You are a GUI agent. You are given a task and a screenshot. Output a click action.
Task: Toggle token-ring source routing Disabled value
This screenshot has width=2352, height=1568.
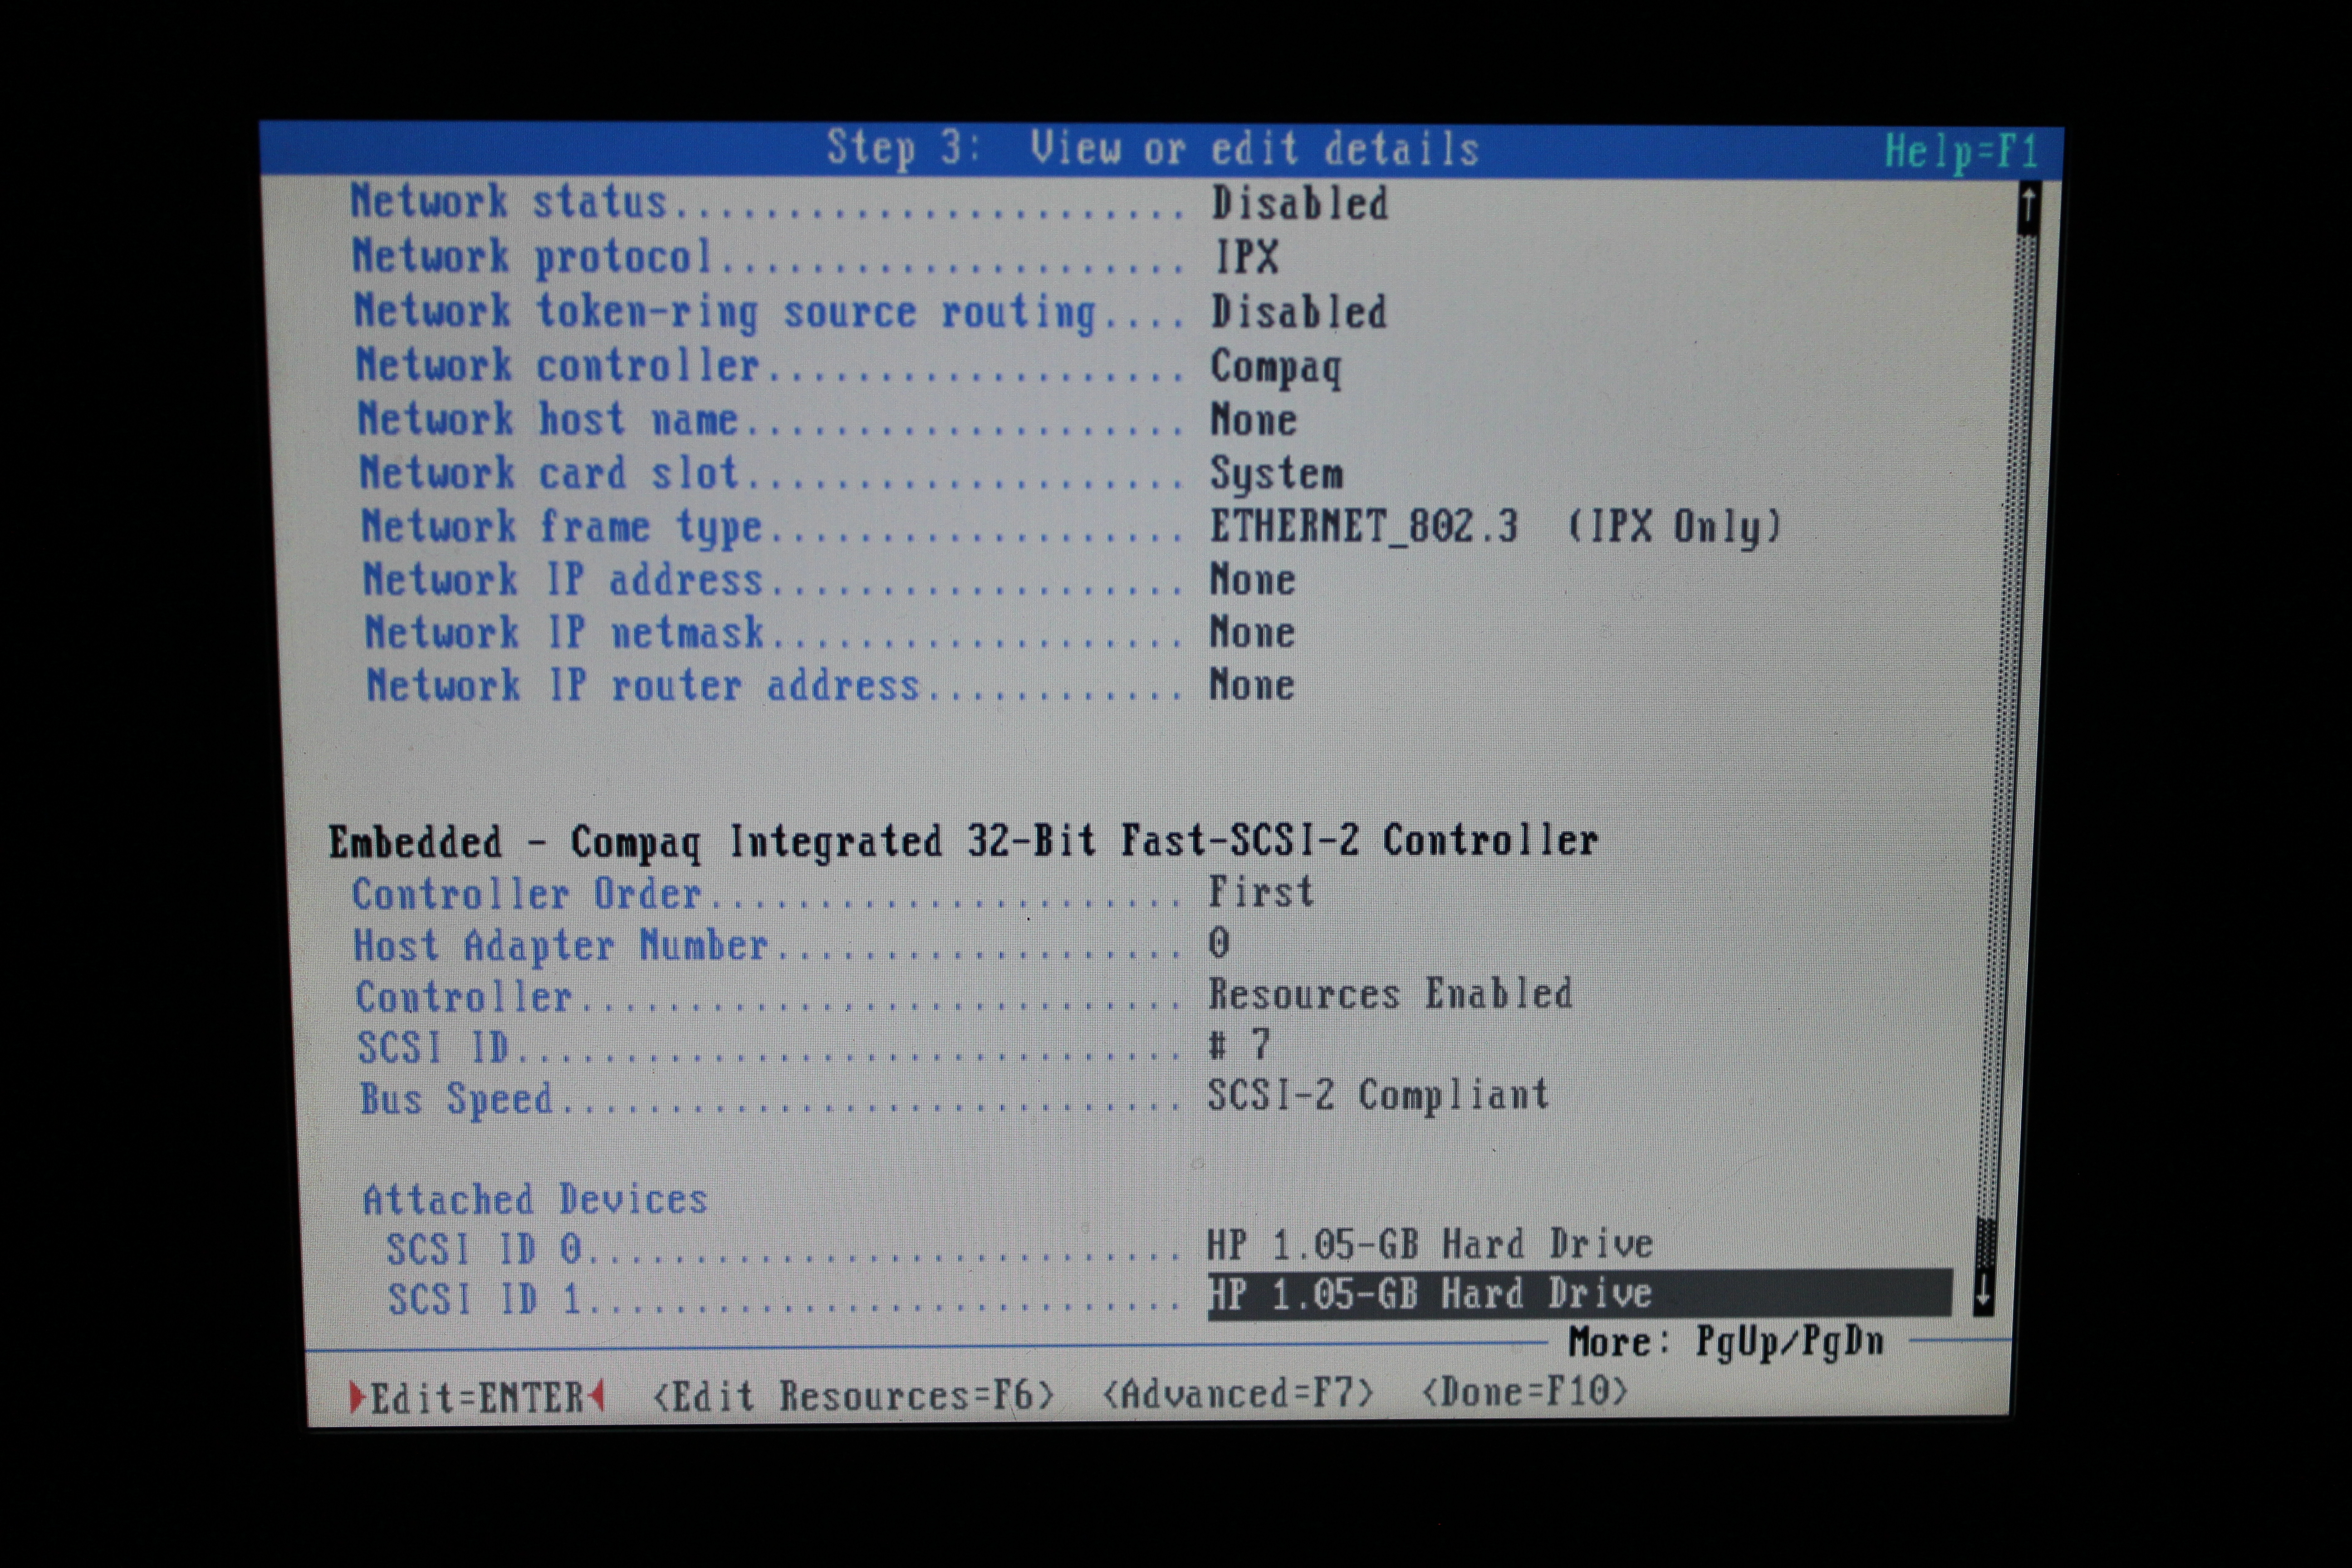point(1298,312)
